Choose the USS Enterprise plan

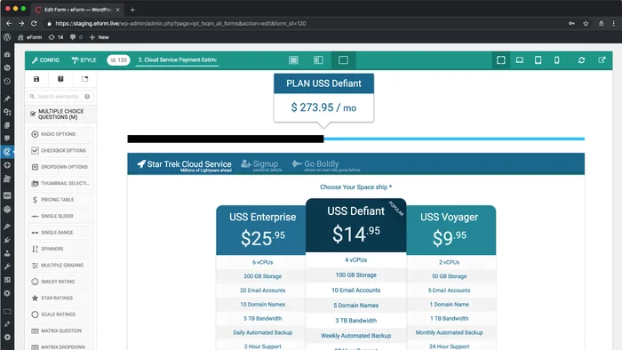pos(262,230)
